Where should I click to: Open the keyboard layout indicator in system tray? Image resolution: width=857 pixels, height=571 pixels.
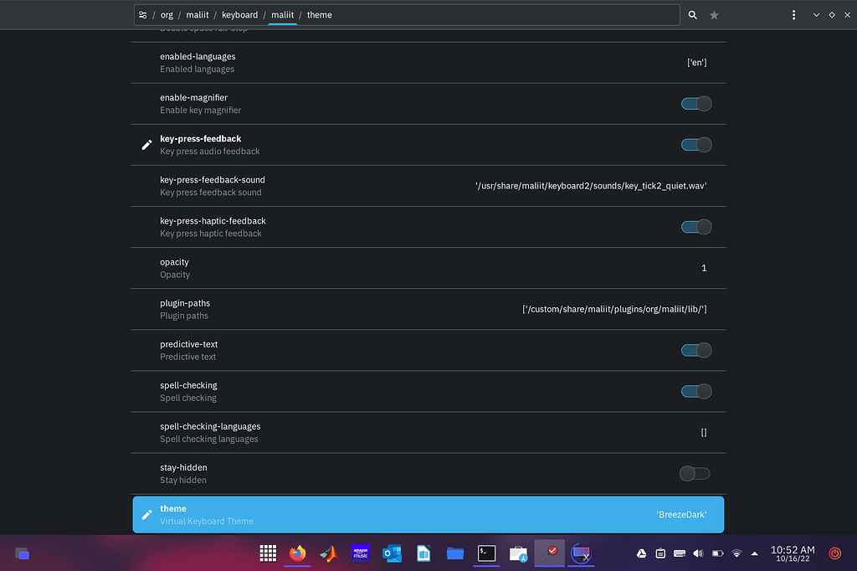coord(679,553)
